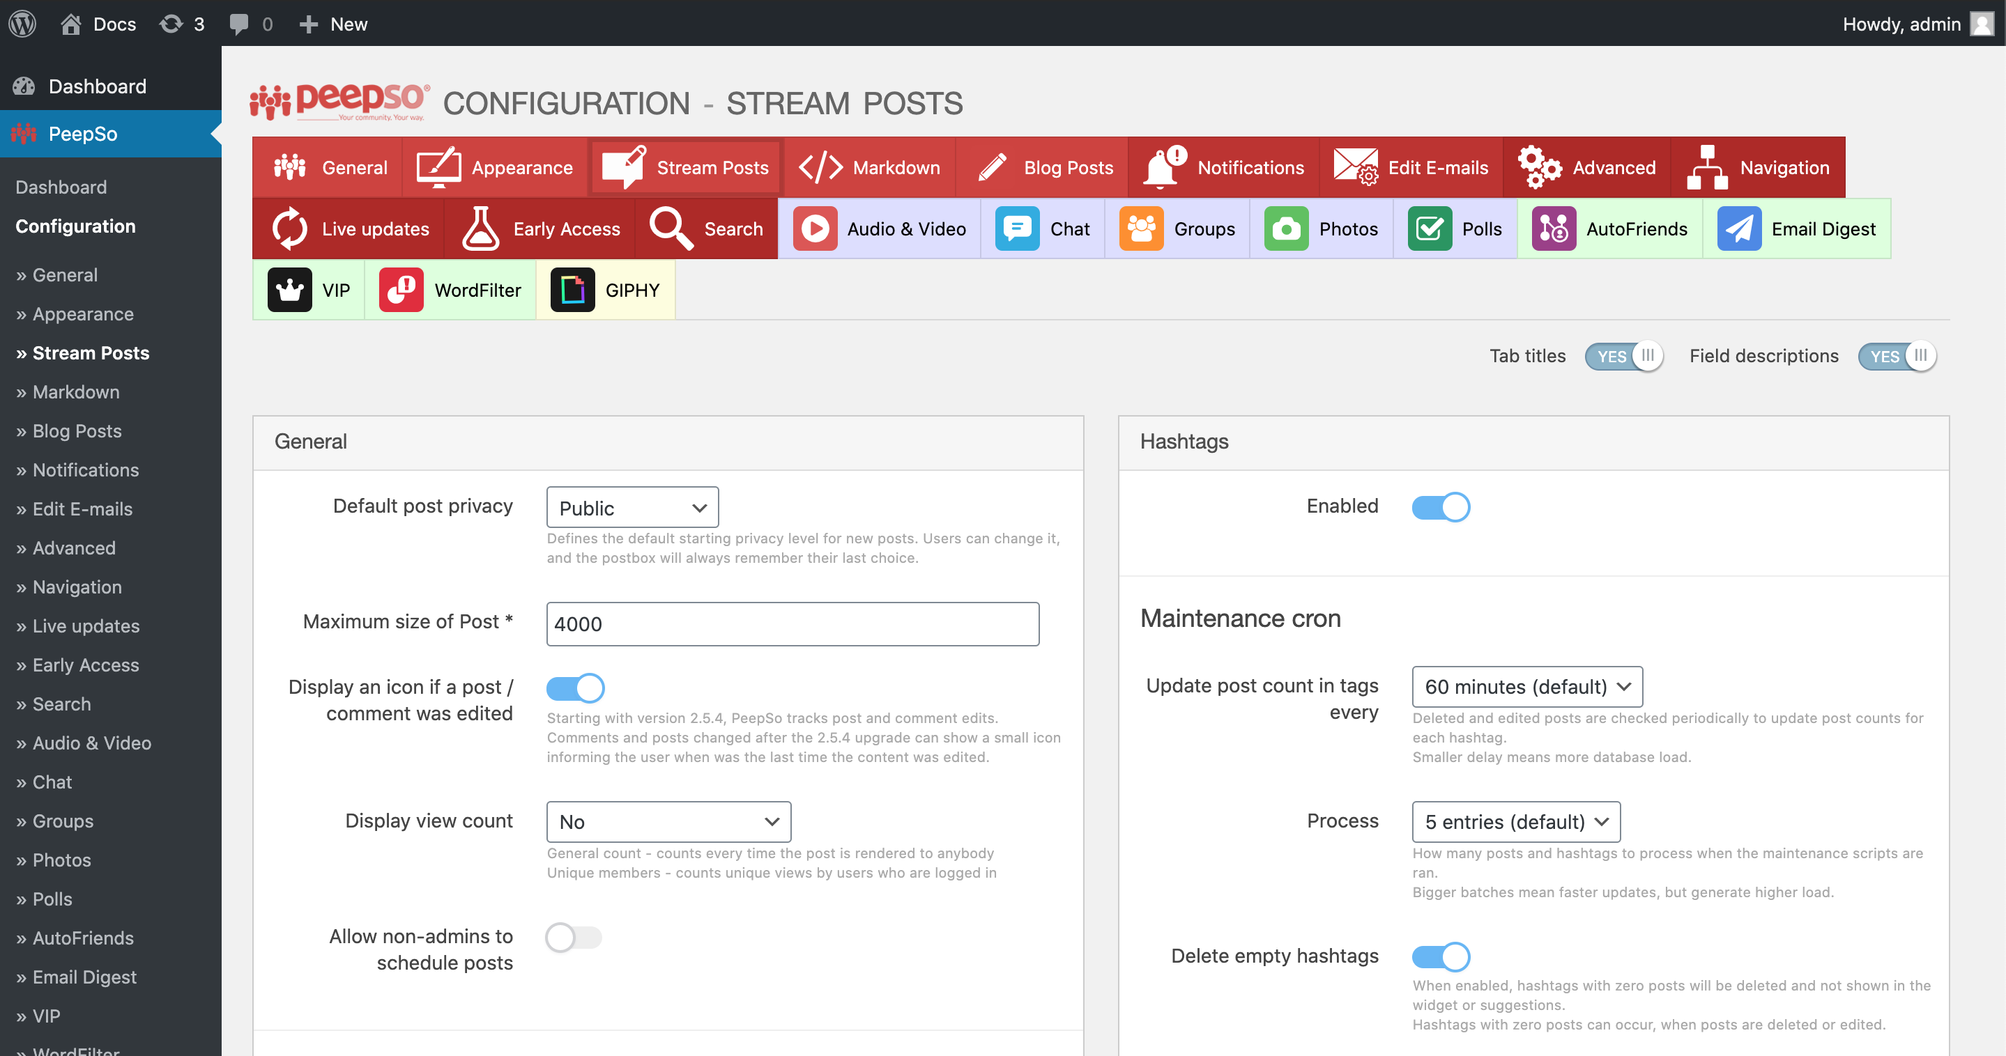Click the General people icon tab

pyautogui.click(x=290, y=166)
